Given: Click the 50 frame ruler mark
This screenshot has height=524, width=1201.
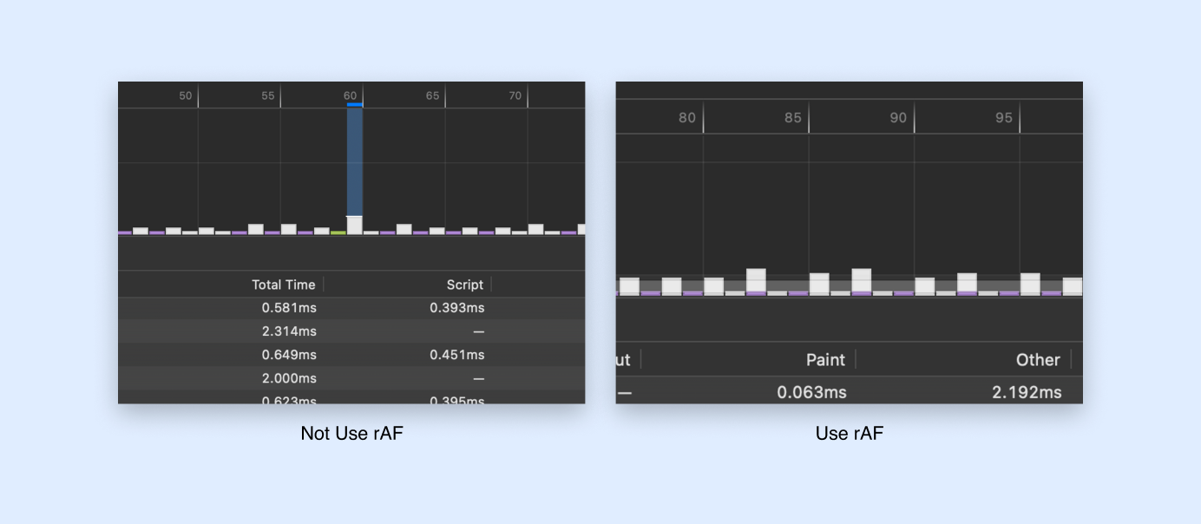Looking at the screenshot, I should click(x=186, y=95).
